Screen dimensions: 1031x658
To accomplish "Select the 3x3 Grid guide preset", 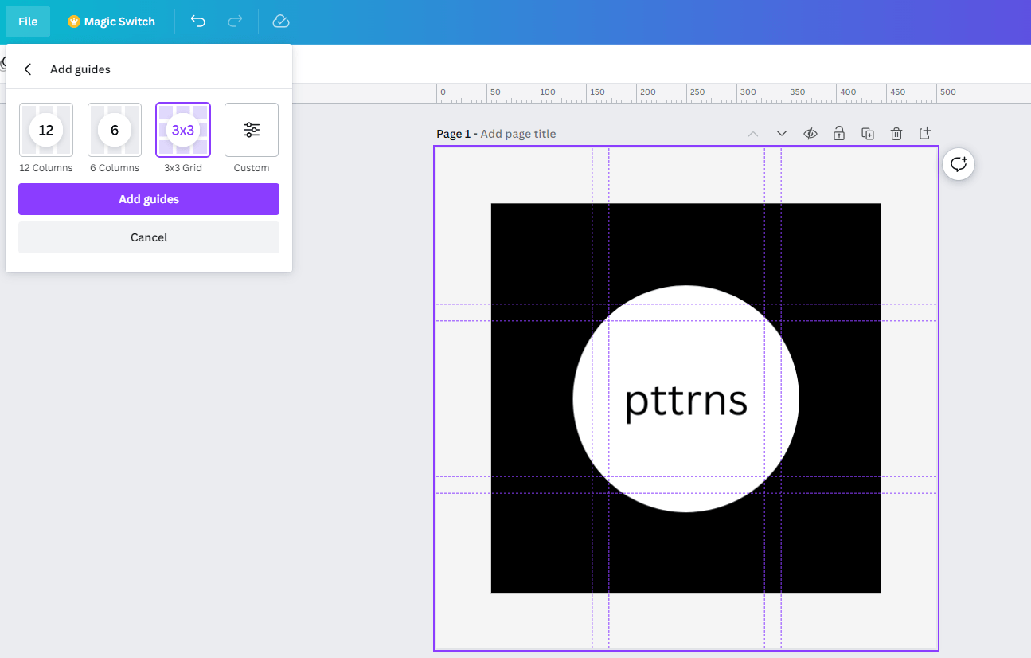I will [182, 129].
